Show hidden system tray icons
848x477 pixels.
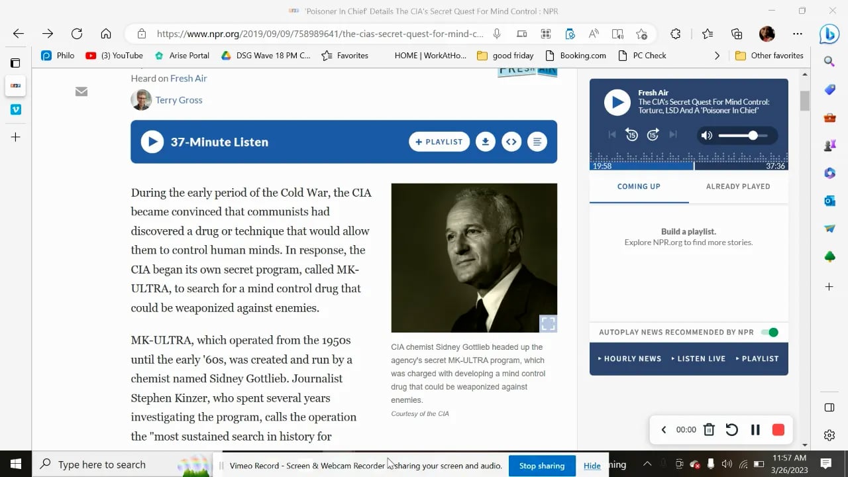tap(647, 464)
